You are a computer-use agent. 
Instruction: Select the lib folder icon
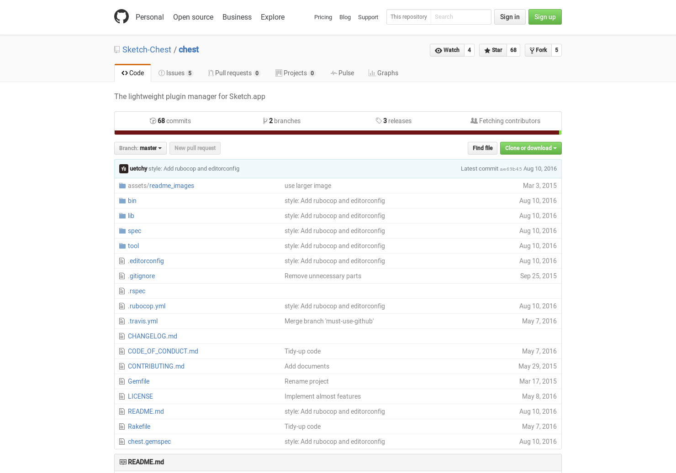point(122,216)
